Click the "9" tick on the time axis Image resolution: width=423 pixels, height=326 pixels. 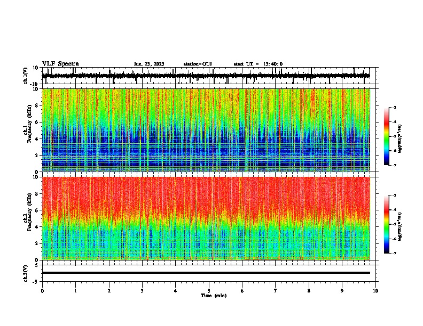pos(342,291)
